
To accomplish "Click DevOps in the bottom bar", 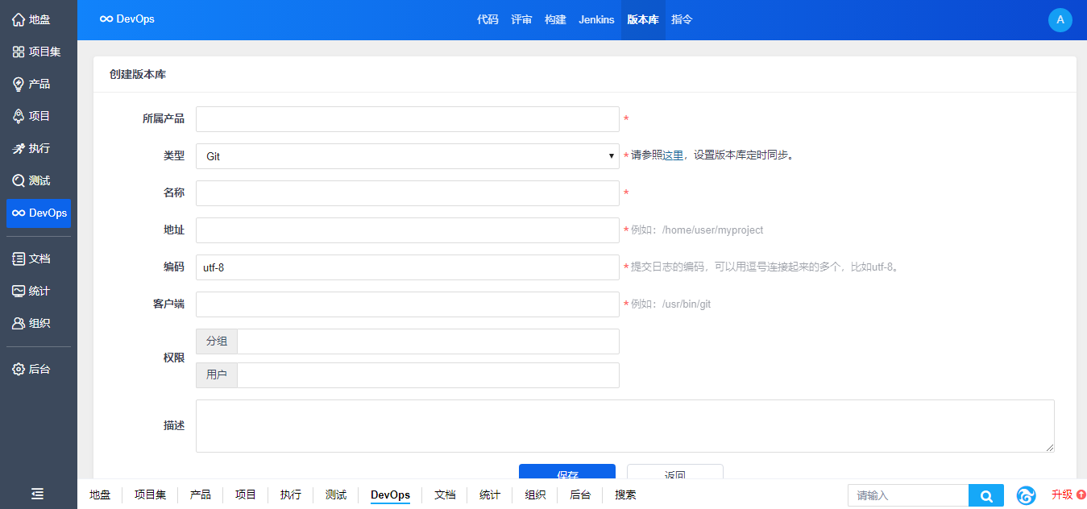I will tap(390, 495).
